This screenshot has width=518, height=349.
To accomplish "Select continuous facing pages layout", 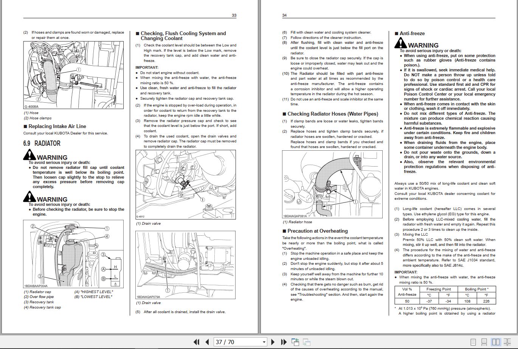I will (507, 342).
